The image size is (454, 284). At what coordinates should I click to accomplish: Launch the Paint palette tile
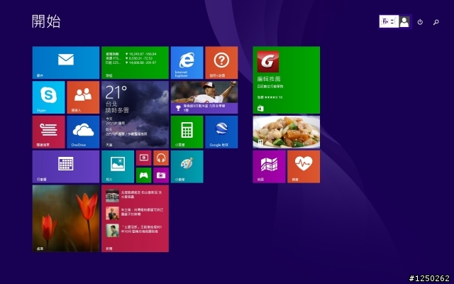click(x=187, y=167)
